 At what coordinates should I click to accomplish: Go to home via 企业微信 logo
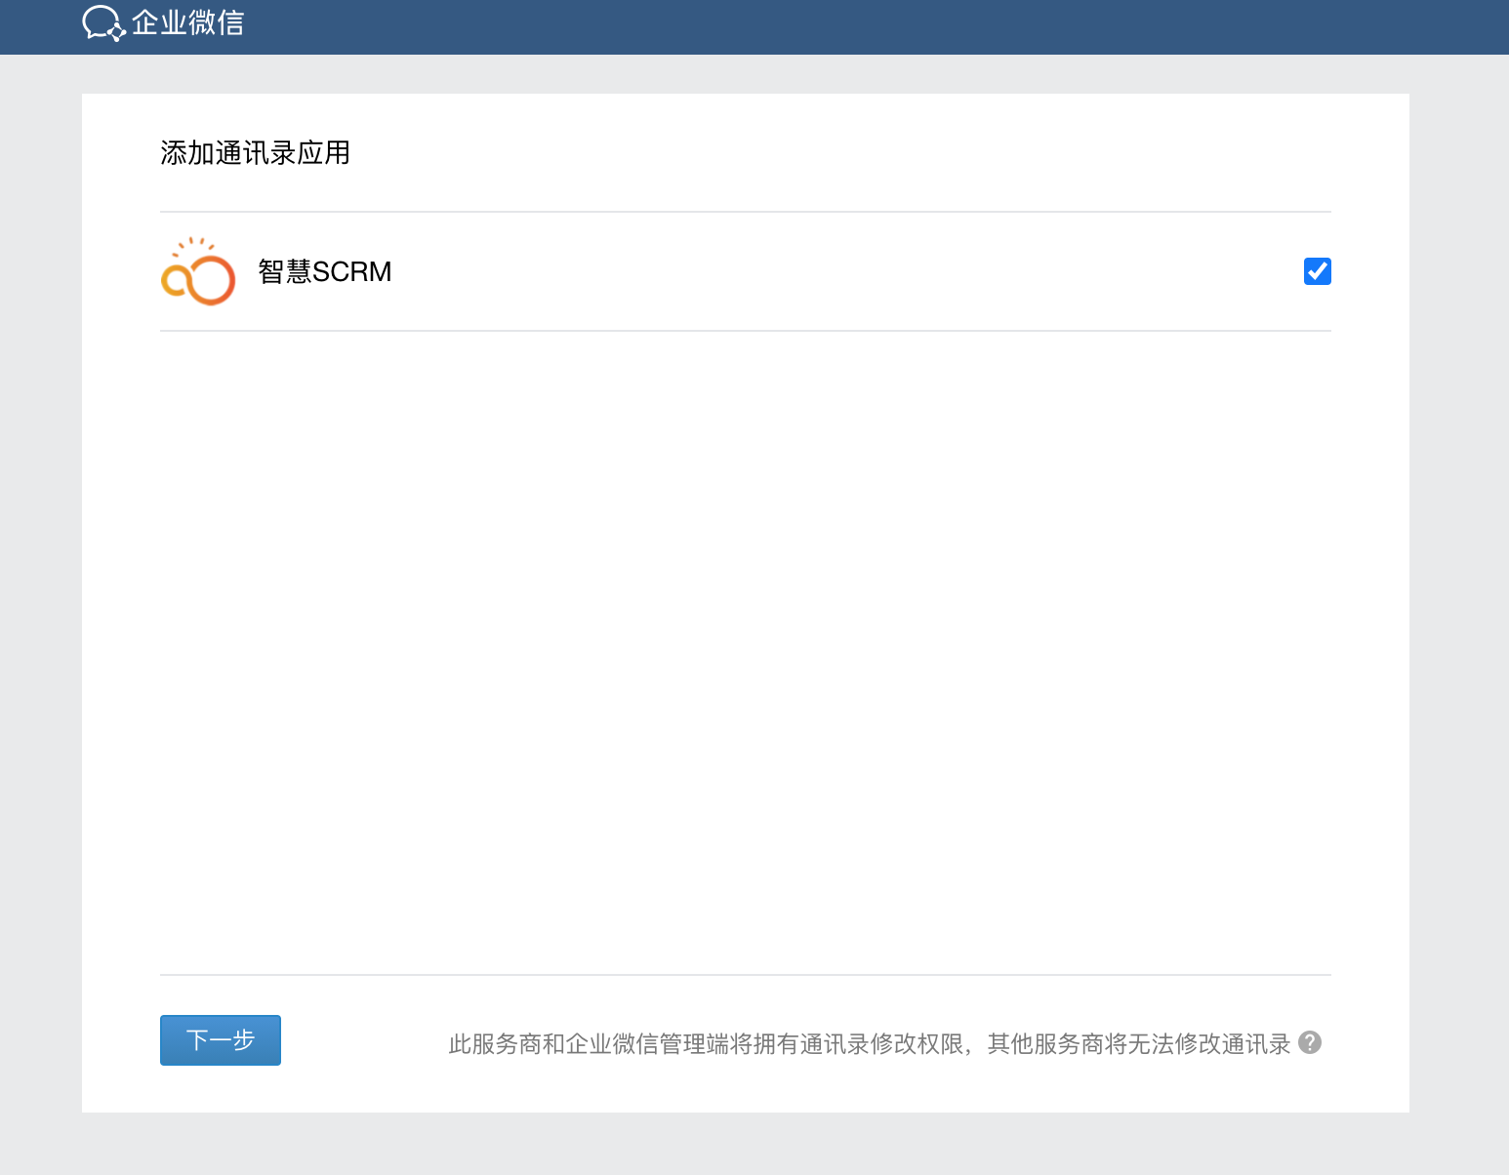click(x=163, y=22)
